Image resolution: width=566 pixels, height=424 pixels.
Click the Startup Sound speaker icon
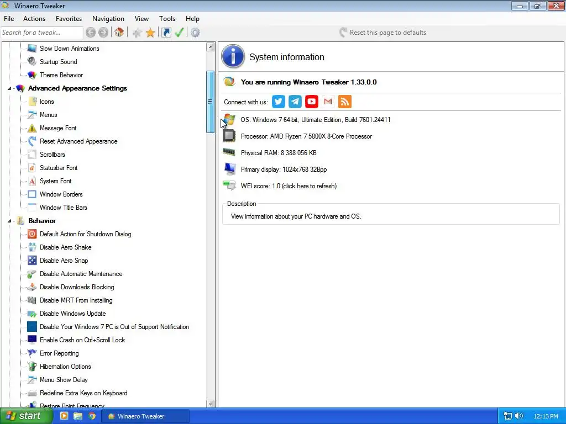tap(32, 62)
